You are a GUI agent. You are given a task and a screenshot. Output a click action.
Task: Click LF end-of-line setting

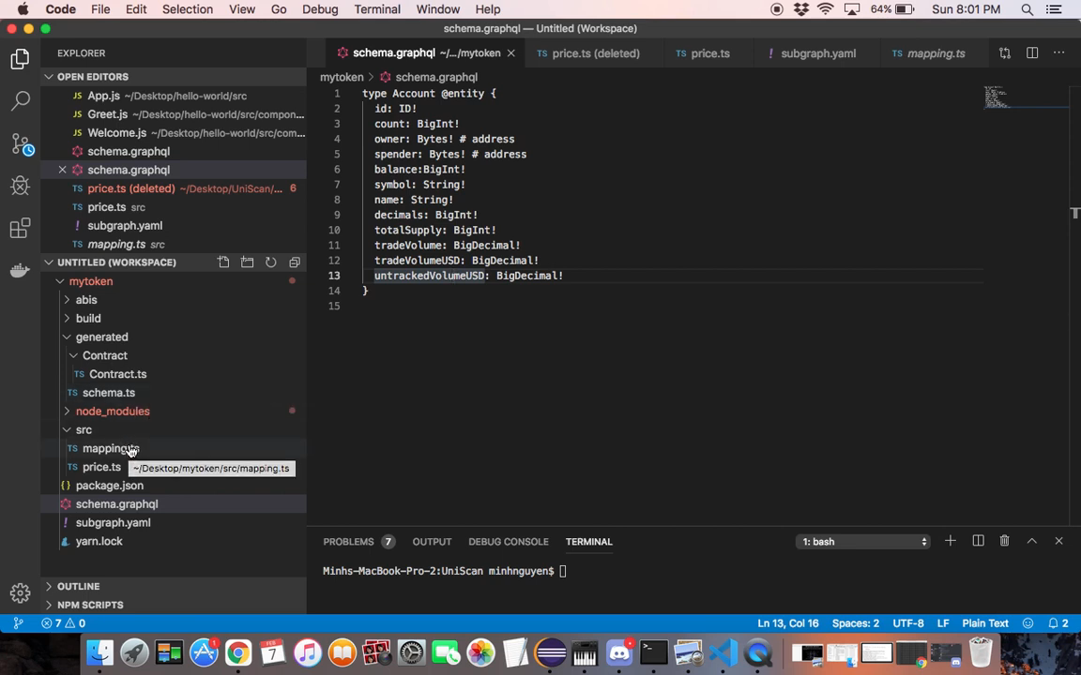click(943, 623)
